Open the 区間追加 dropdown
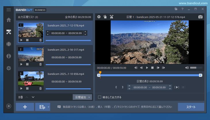The width and height of the screenshot is (210, 120). click(x=82, y=97)
